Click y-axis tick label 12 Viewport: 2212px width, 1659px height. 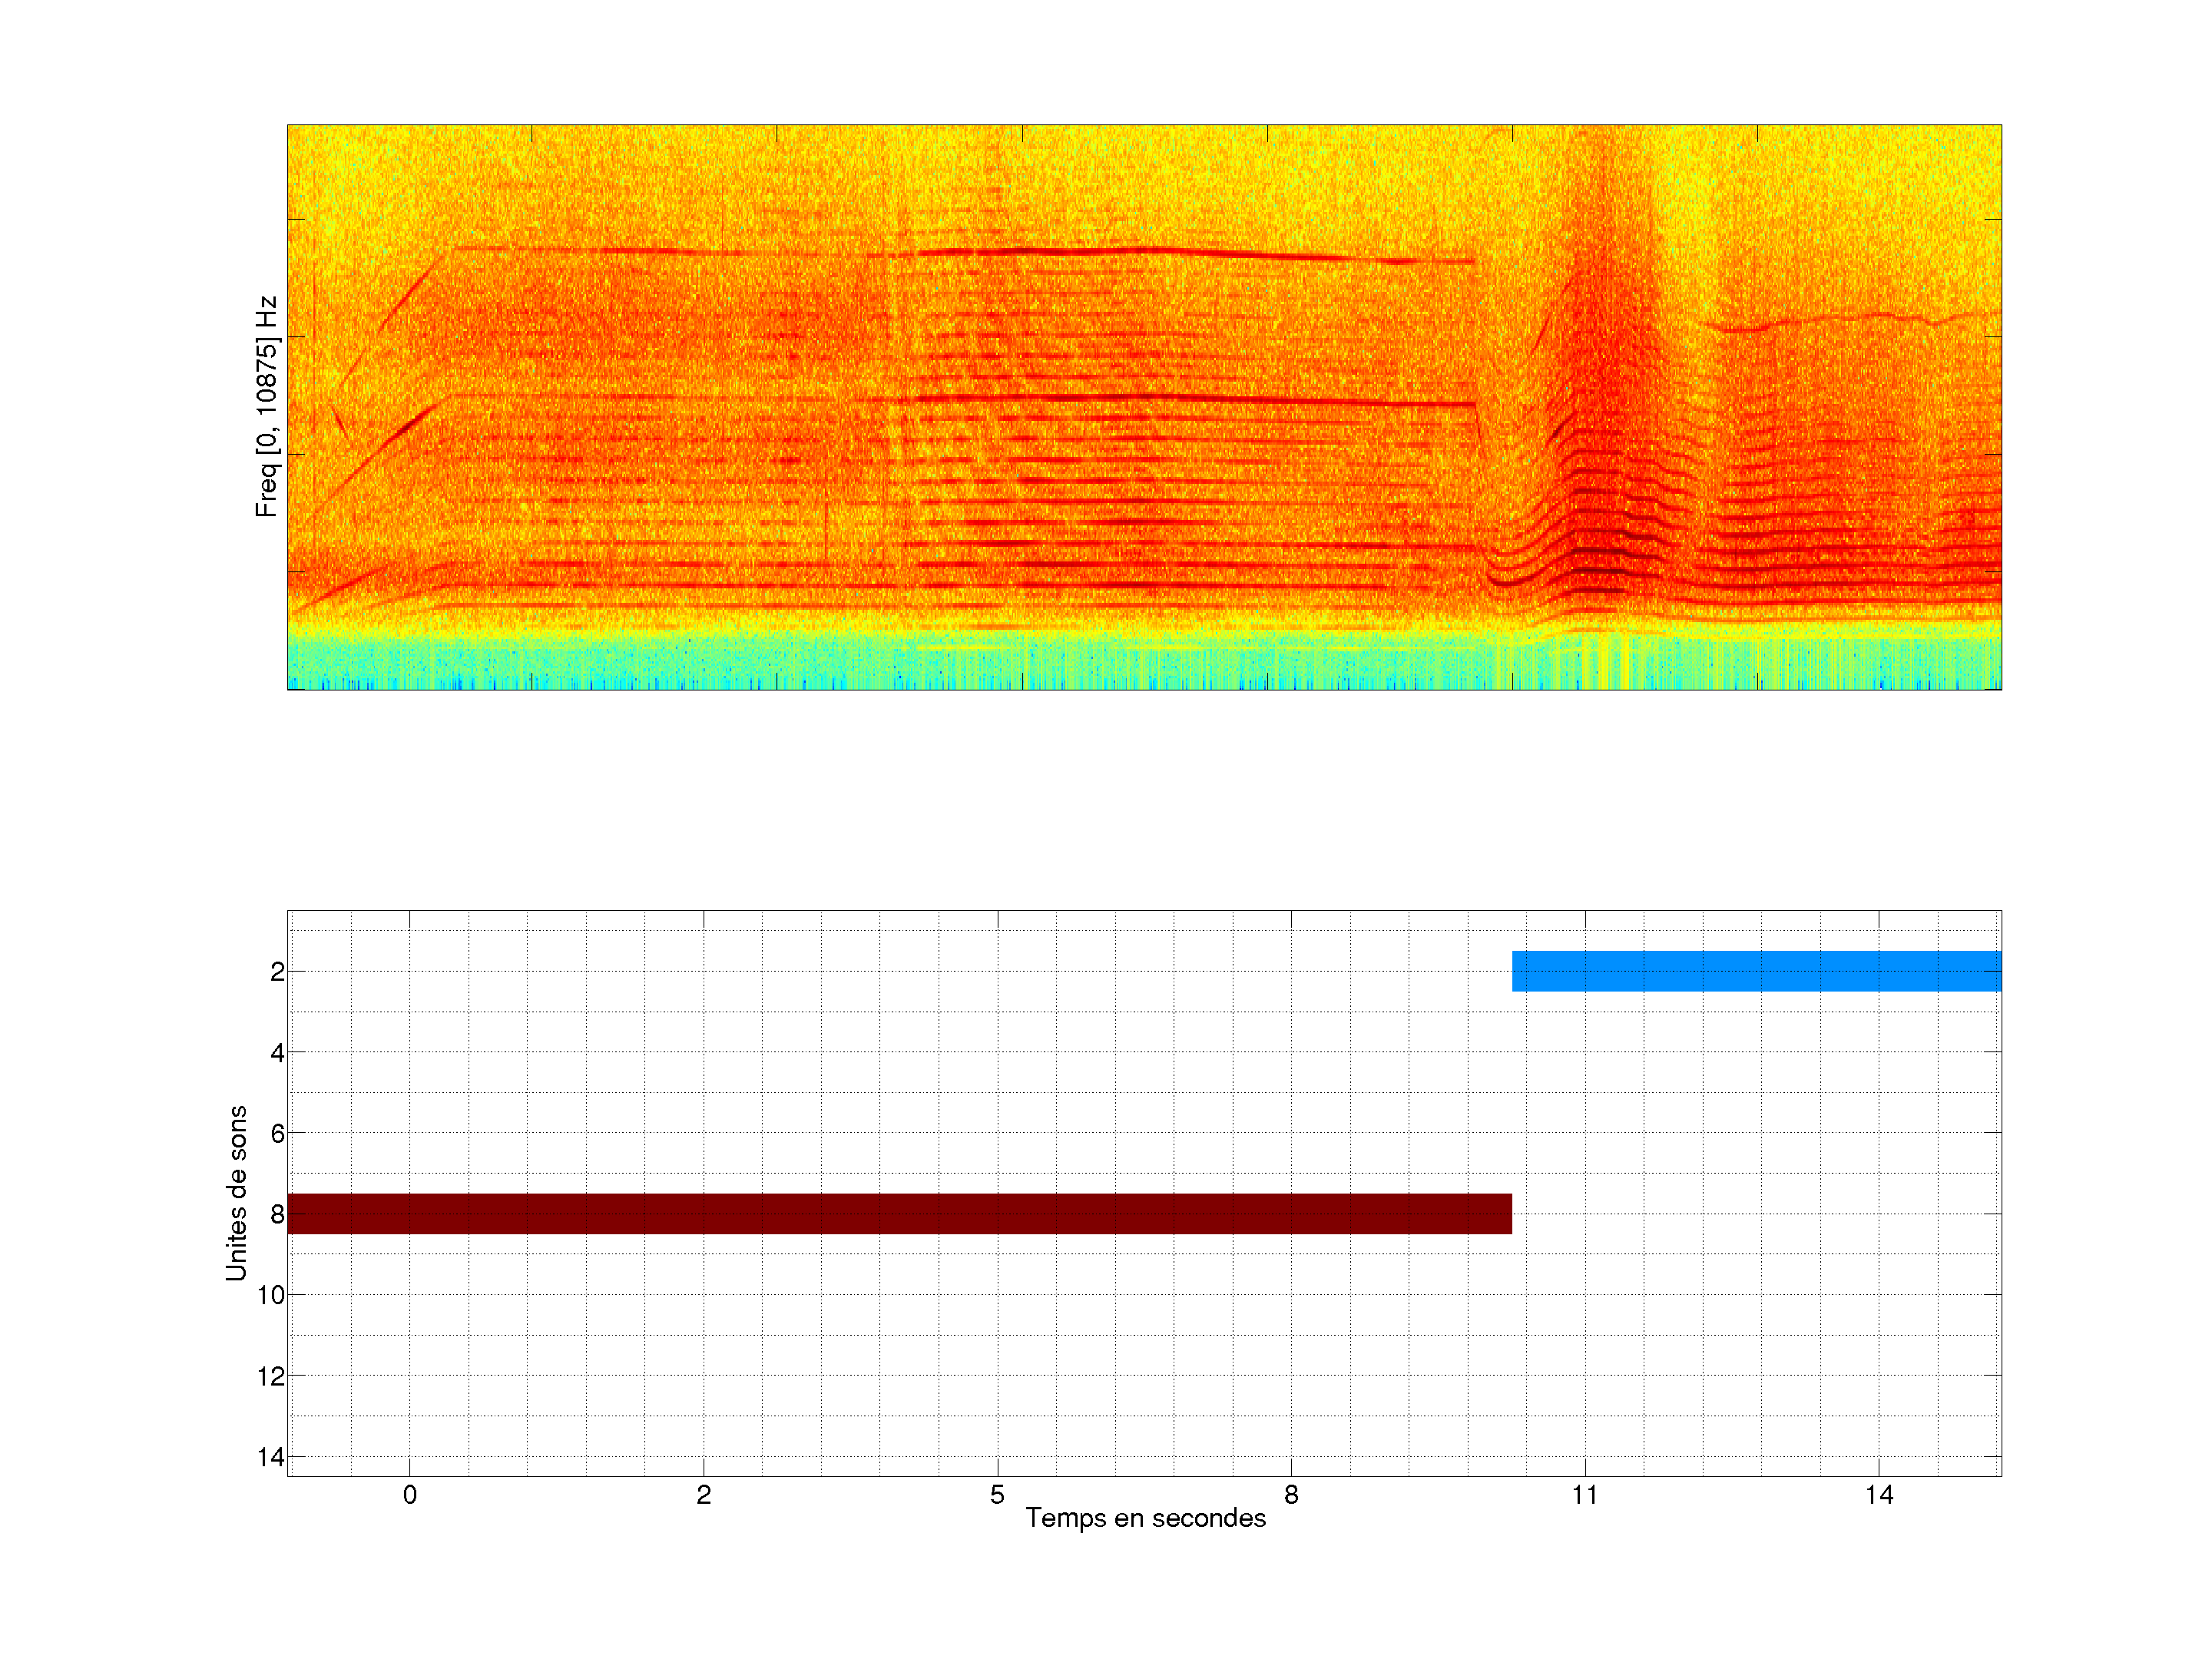(270, 1376)
